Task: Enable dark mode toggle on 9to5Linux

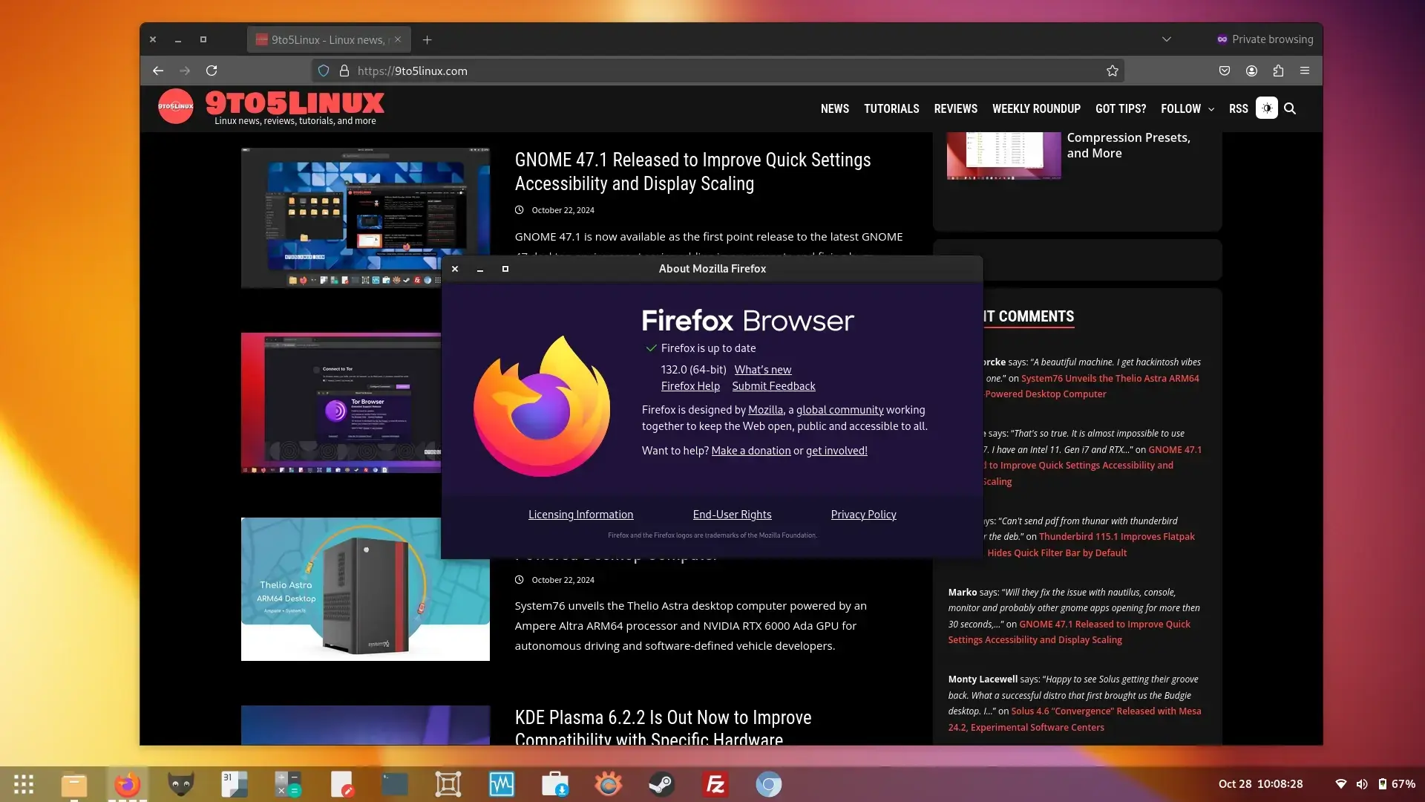Action: click(x=1266, y=108)
